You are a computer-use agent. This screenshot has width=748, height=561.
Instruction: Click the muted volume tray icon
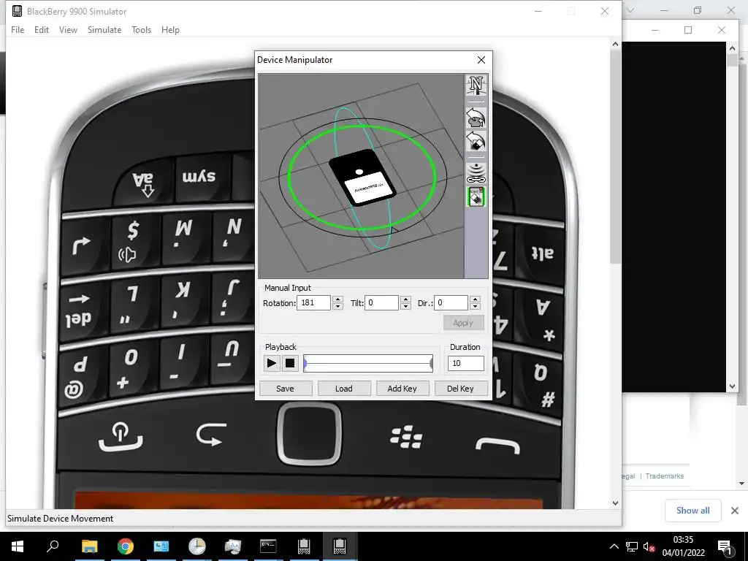(649, 546)
